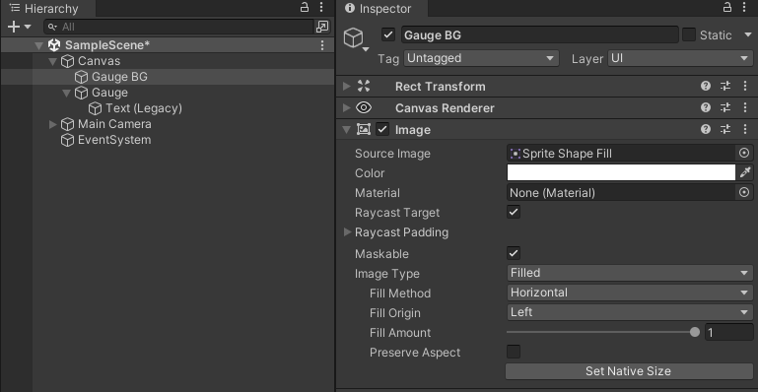Open the Layer UI dropdown
758x392 pixels.
click(680, 58)
